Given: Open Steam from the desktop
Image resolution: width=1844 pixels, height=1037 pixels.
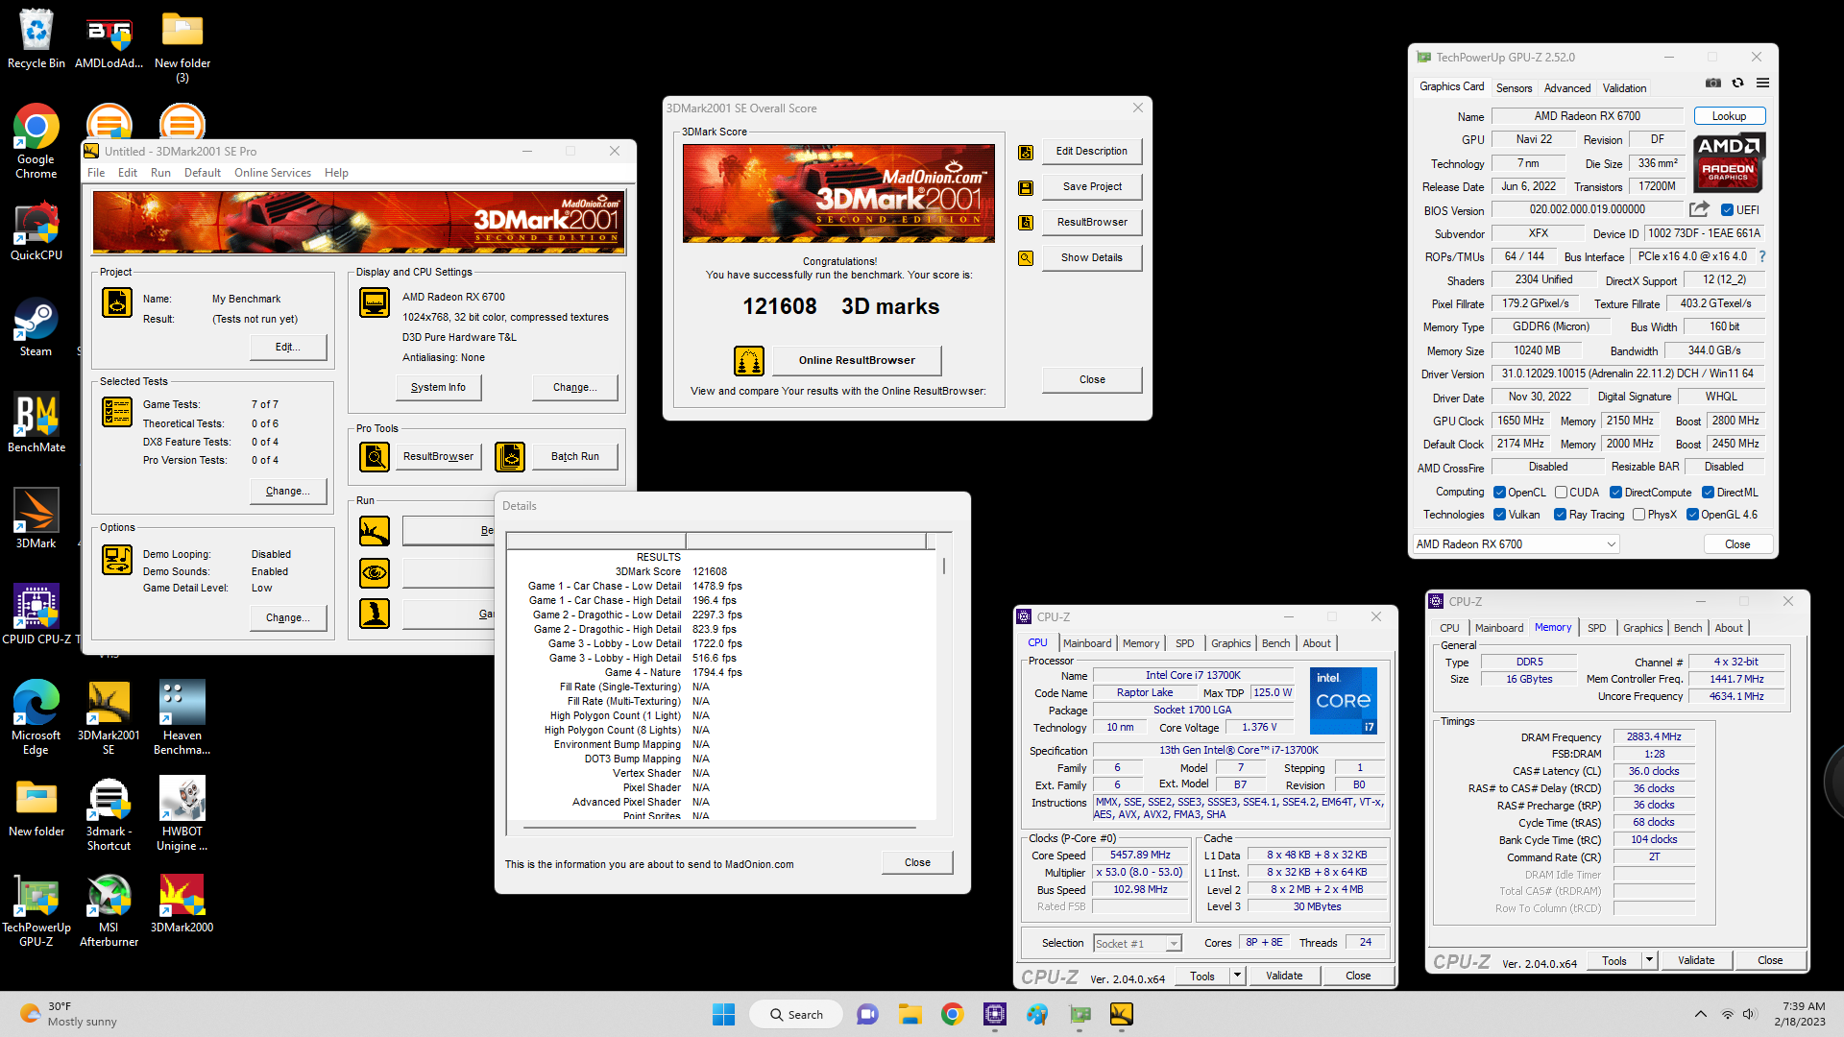Looking at the screenshot, I should point(36,327).
